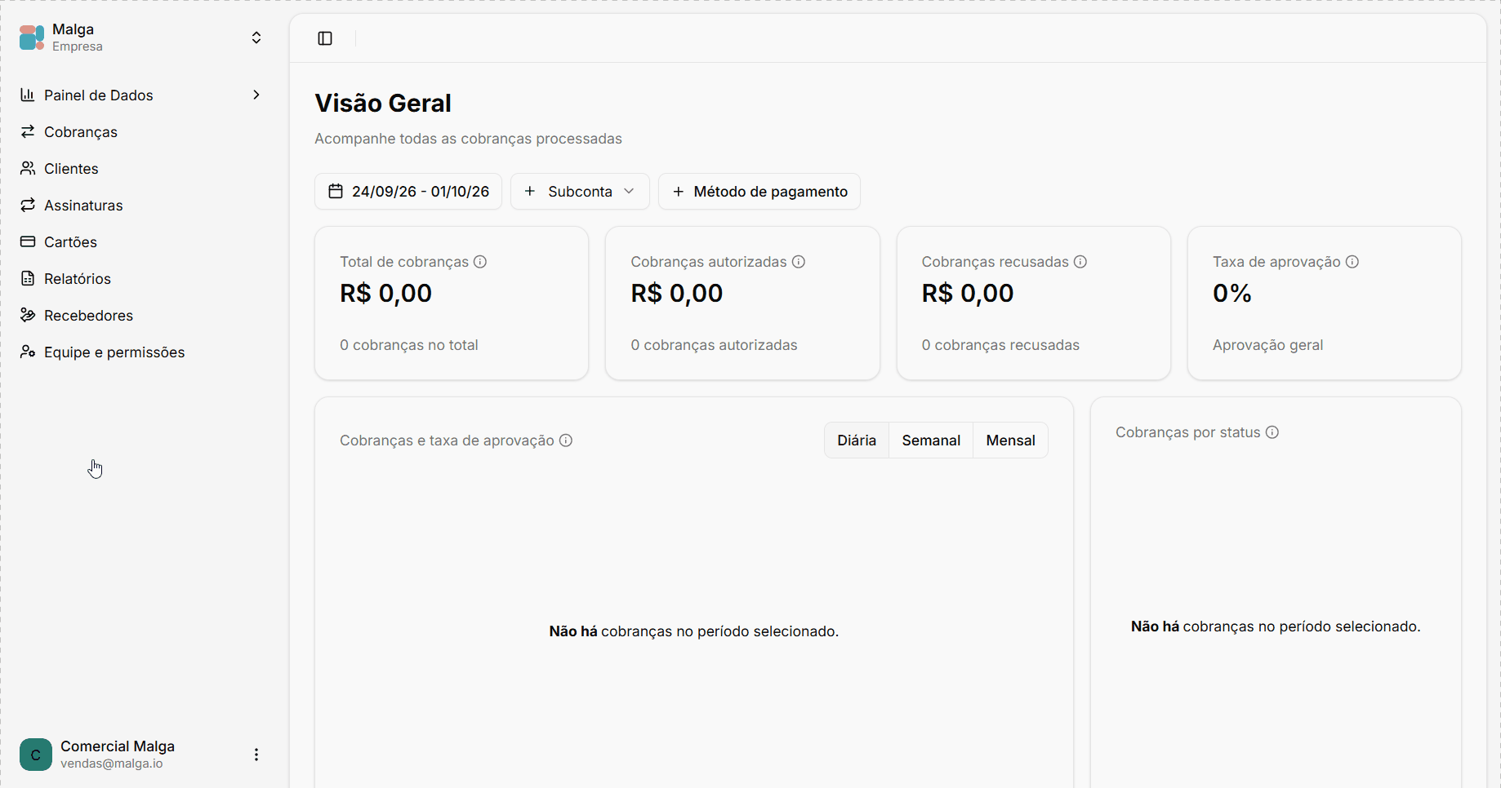
Task: Click the Cartões card icon
Action: click(x=28, y=241)
